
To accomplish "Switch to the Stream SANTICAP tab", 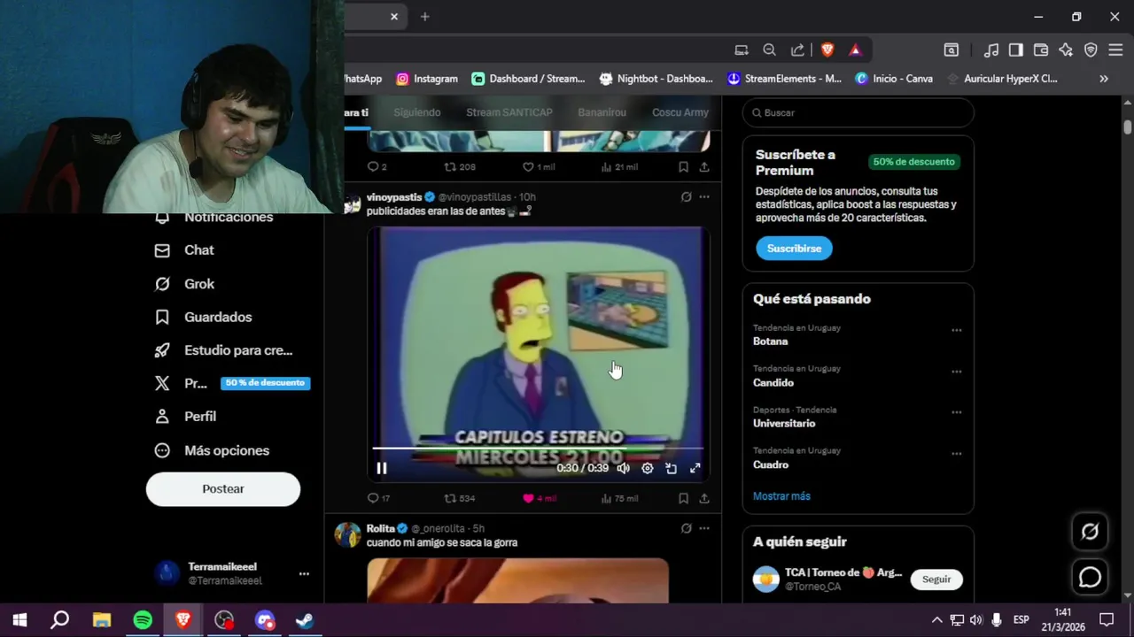I will [509, 112].
